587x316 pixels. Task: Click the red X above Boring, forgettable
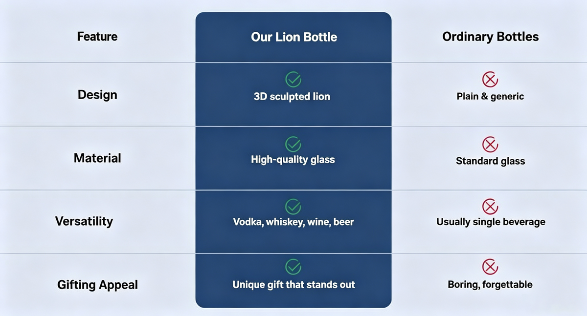[490, 267]
